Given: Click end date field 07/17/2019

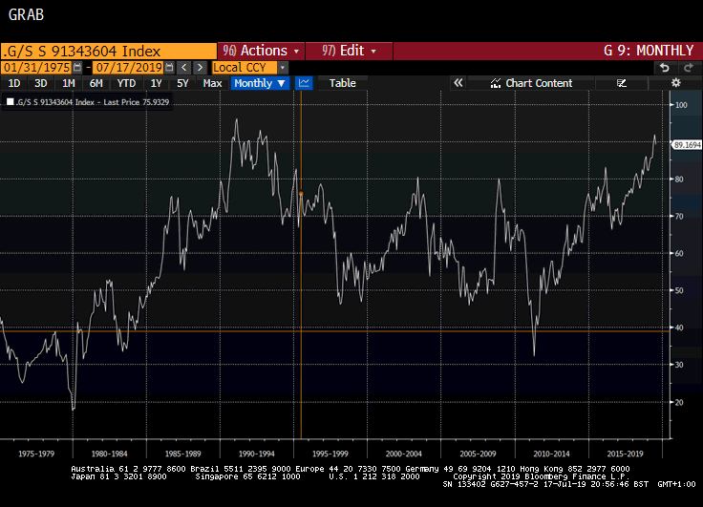Looking at the screenshot, I should point(129,68).
